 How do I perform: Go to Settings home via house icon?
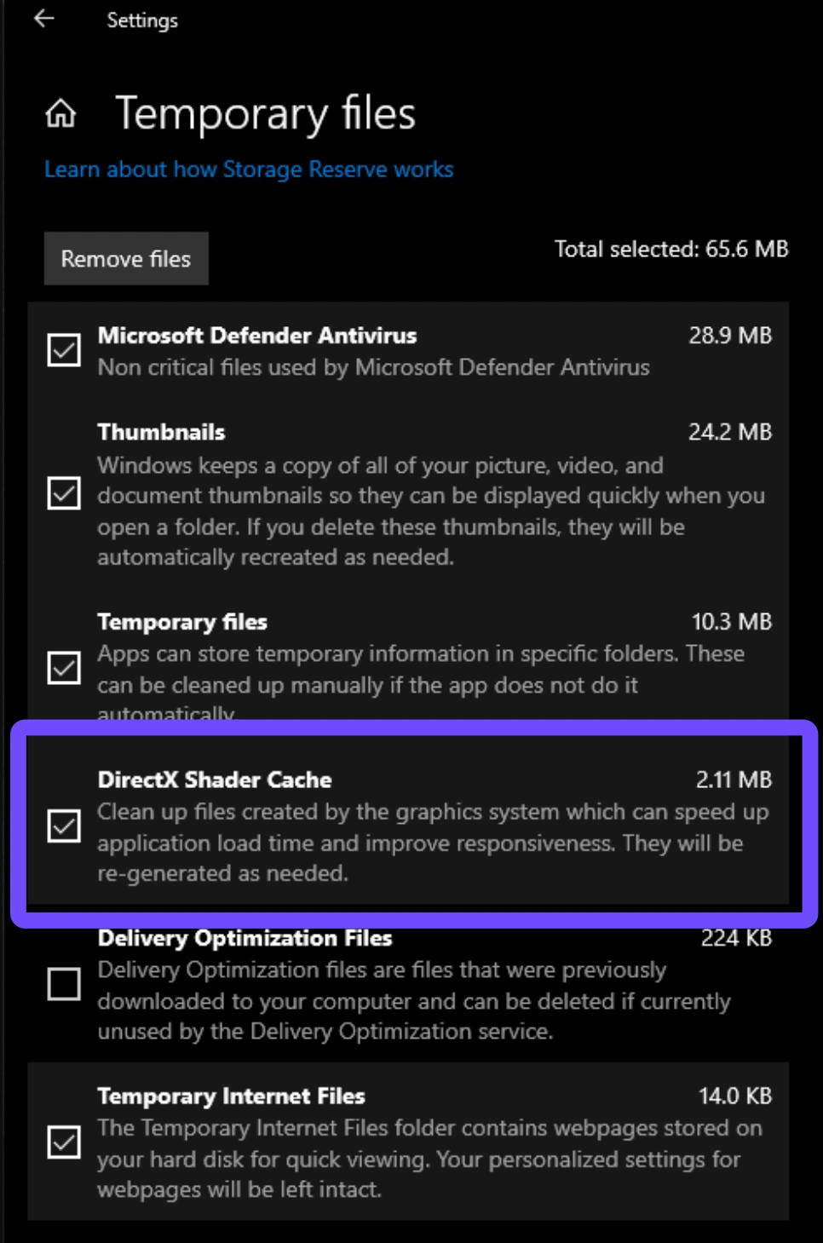click(60, 113)
